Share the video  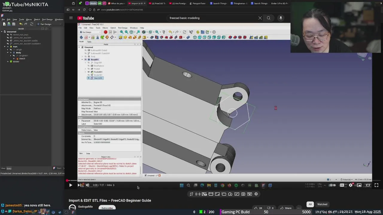click(x=286, y=208)
